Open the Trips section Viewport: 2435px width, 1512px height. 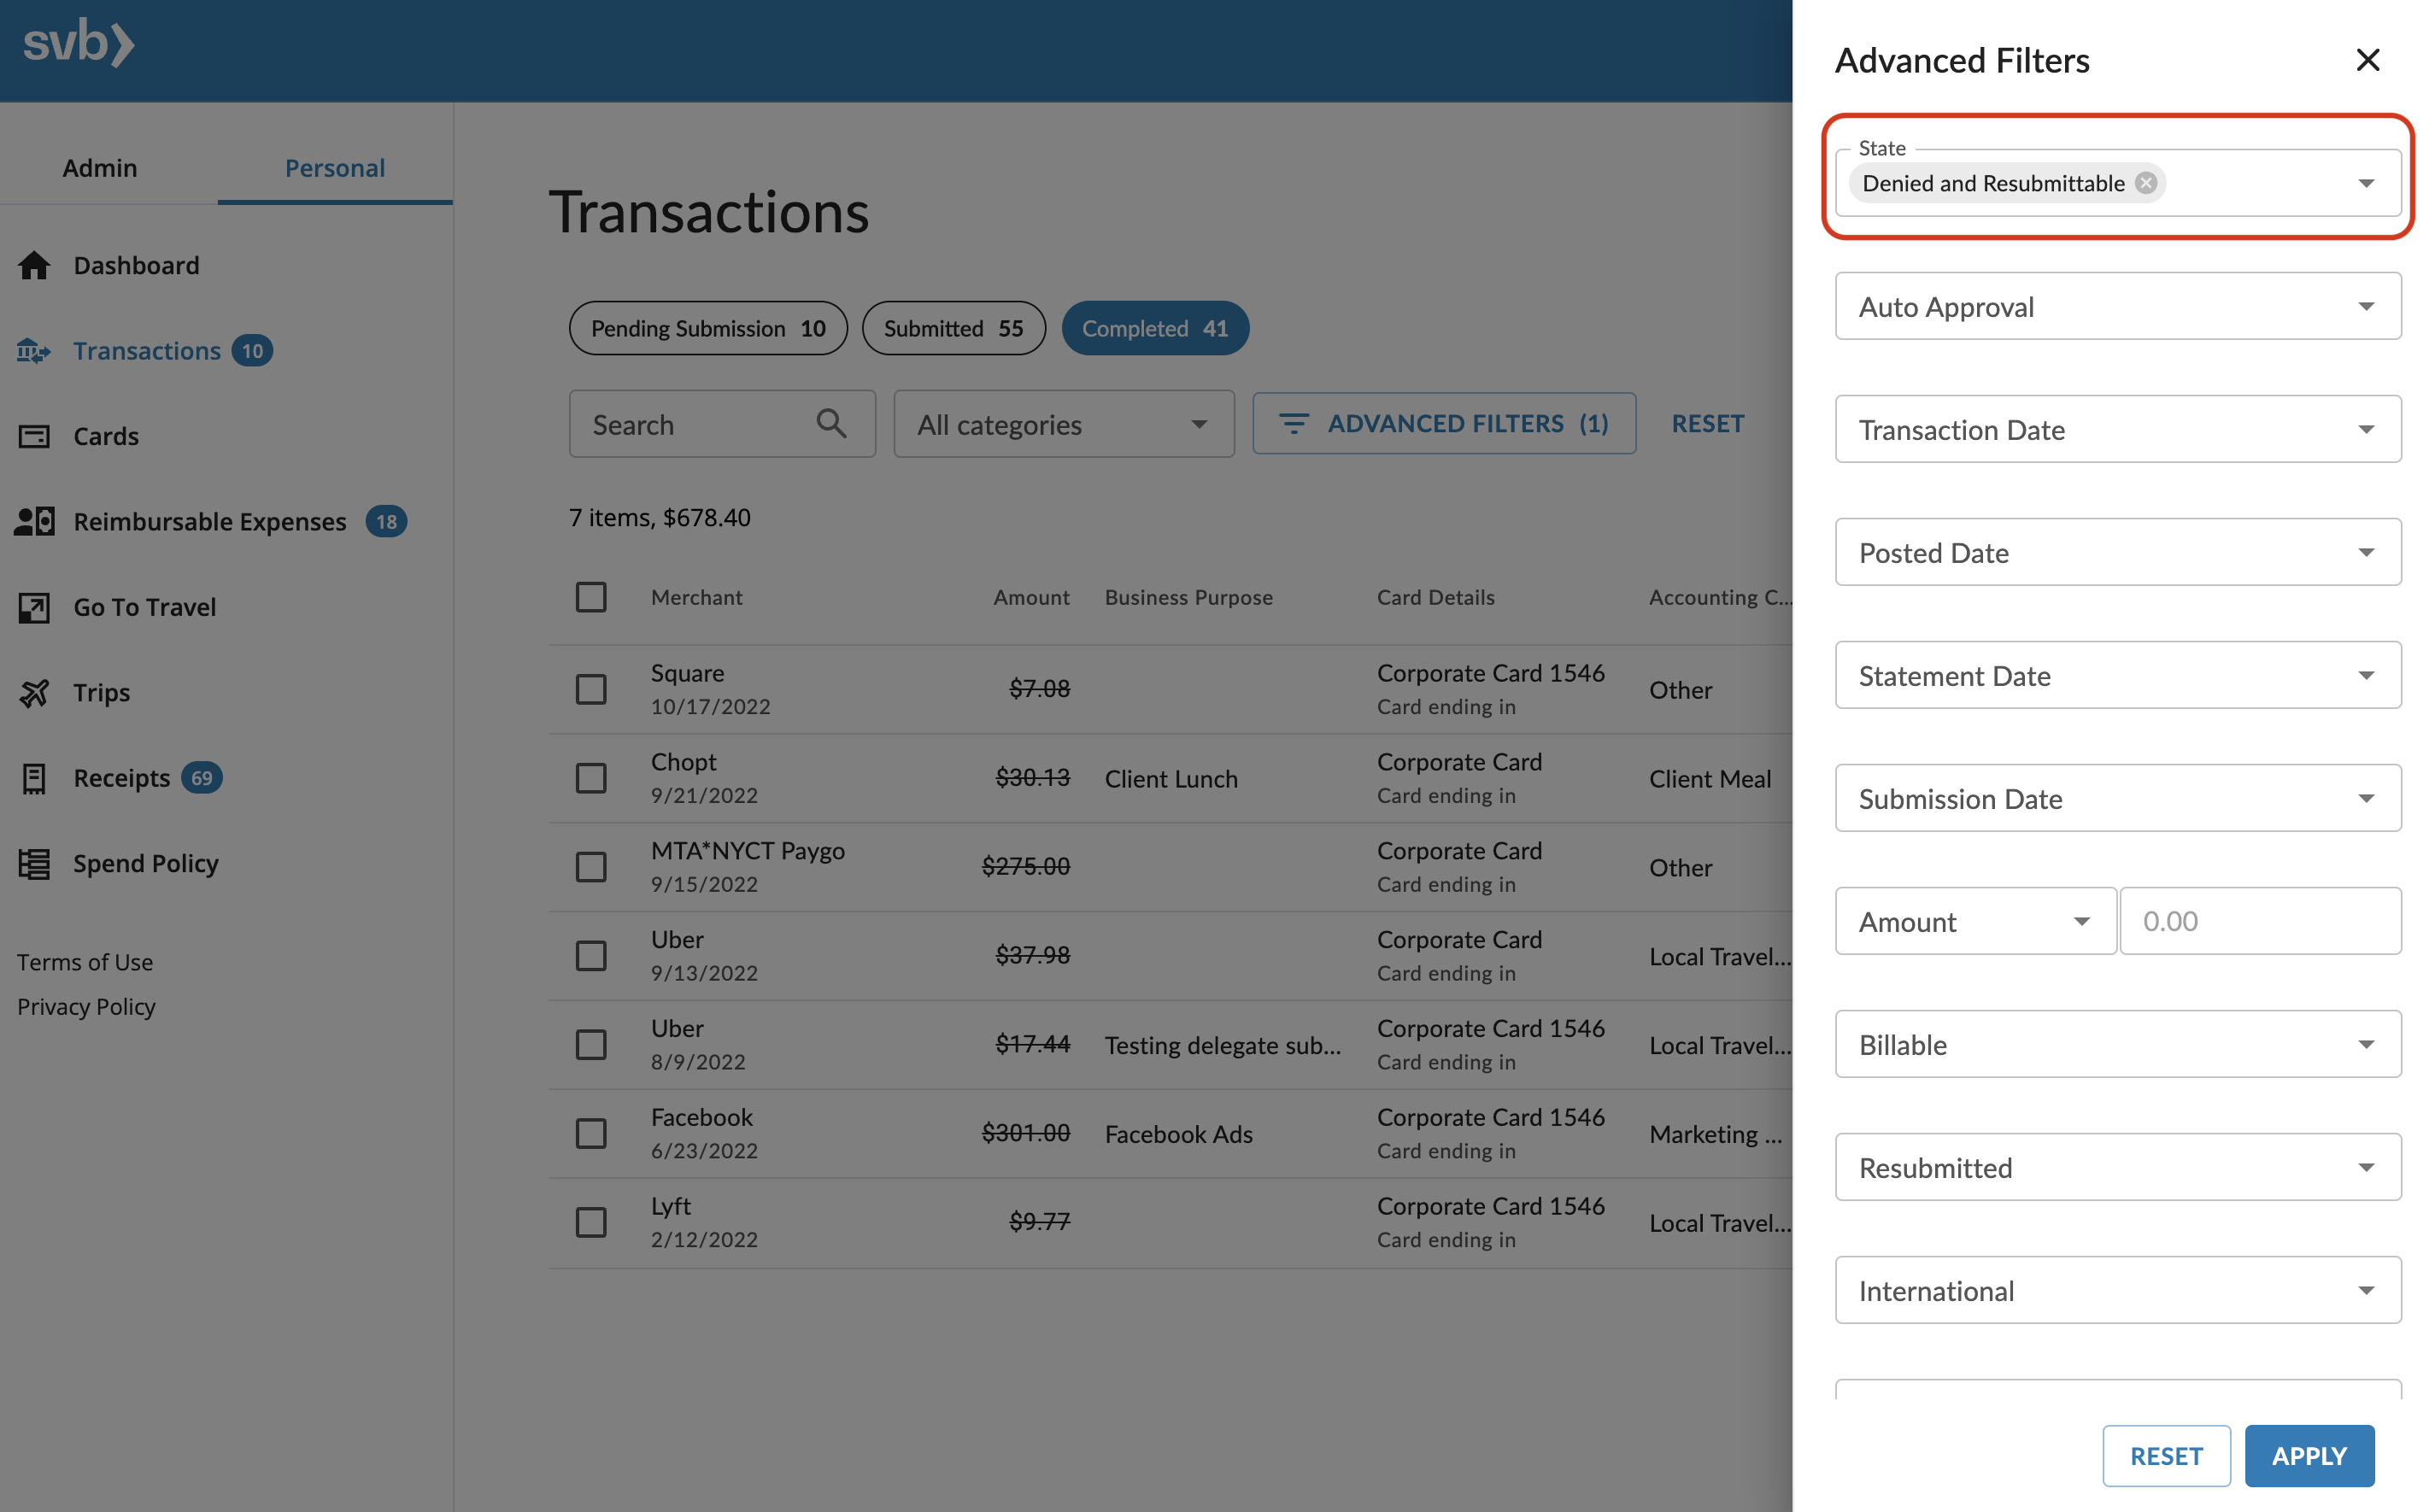point(101,691)
